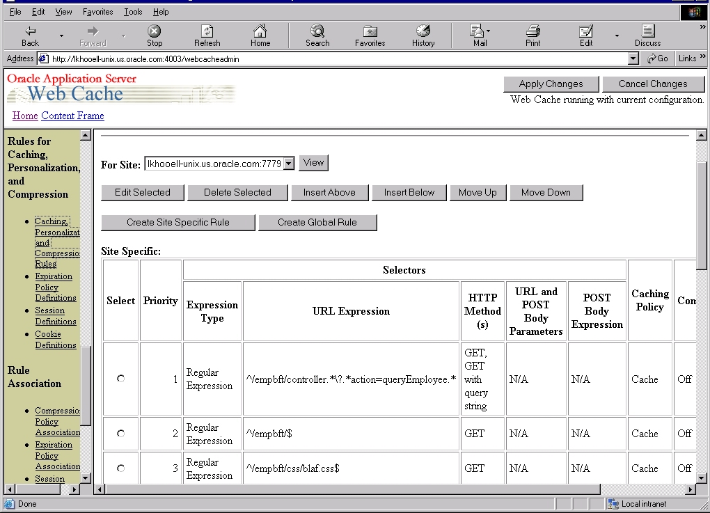The height and width of the screenshot is (513, 710).
Task: Click the View button next to site list
Action: pyautogui.click(x=313, y=163)
